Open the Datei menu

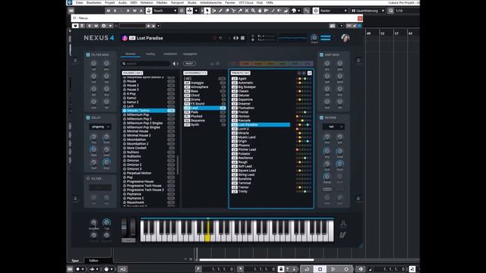(79, 2)
